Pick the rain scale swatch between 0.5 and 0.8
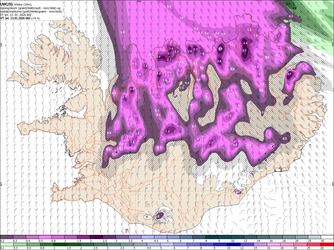334x250 pixels. pyautogui.click(x=34, y=244)
